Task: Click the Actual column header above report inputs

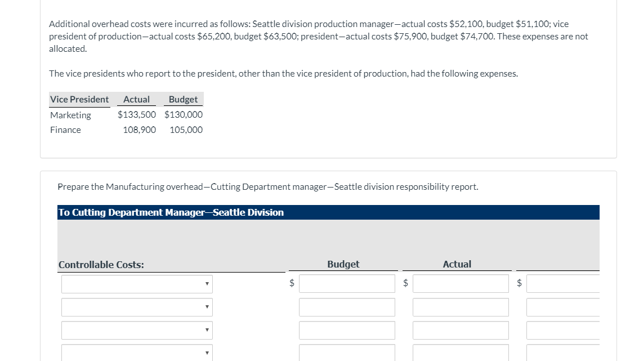Action: click(x=457, y=264)
